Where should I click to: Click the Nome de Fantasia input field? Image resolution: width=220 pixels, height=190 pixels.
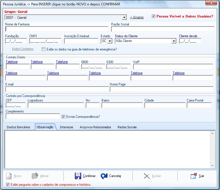pyautogui.click(x=57, y=29)
